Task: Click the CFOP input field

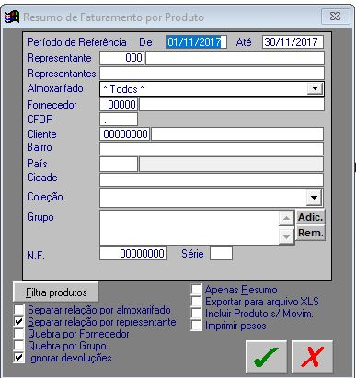Action: pos(119,120)
